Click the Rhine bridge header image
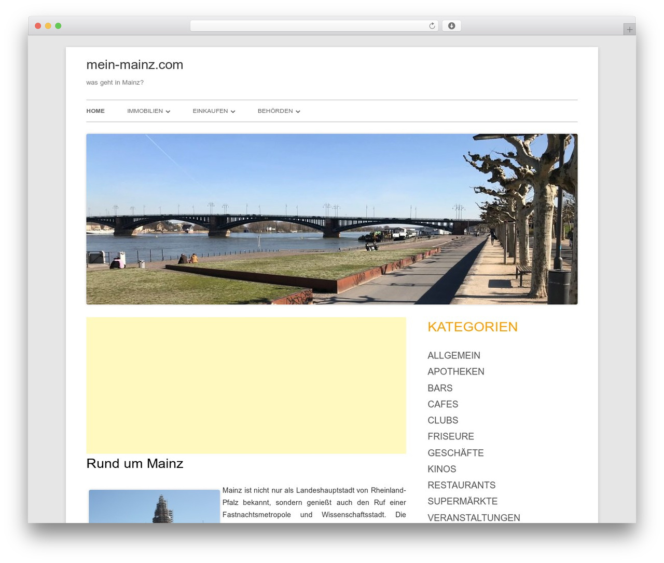The image size is (664, 563). pos(332,219)
